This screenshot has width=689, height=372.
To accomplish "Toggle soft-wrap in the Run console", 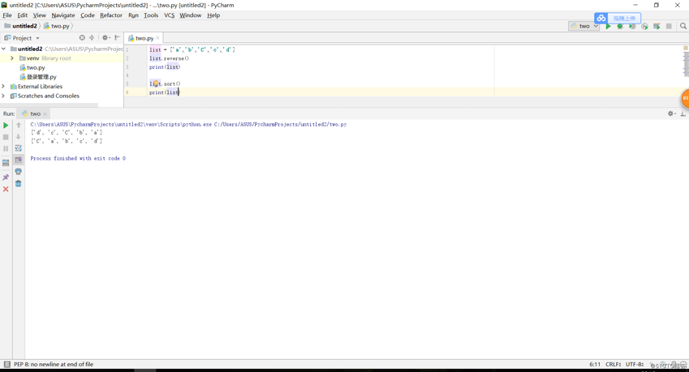I will point(18,148).
